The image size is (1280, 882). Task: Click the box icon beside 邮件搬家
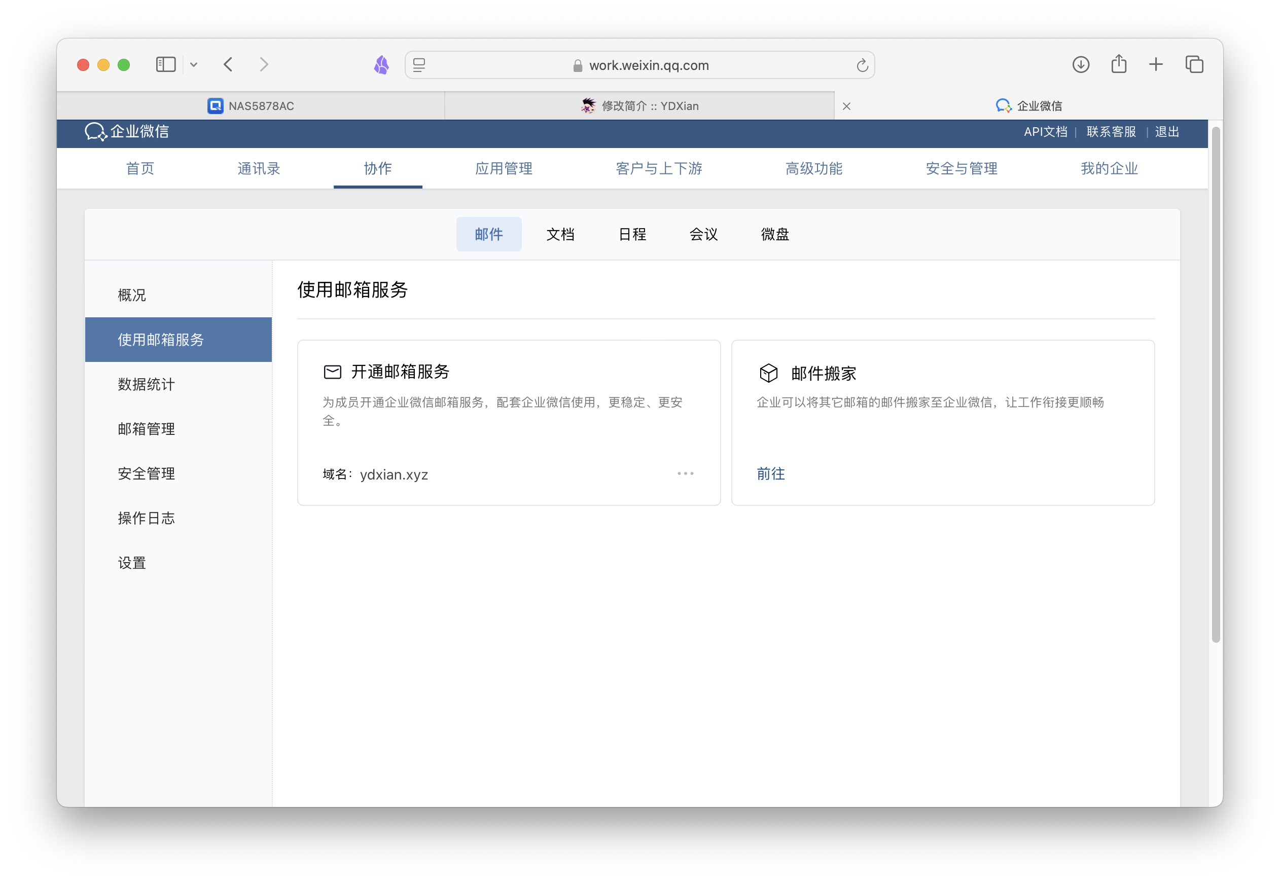point(768,374)
